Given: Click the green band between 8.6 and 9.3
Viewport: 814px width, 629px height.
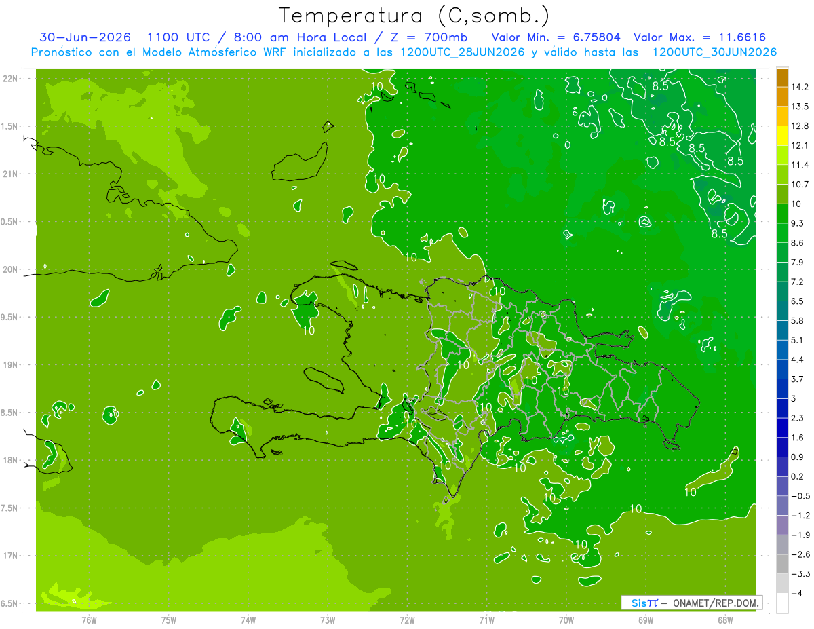Looking at the screenshot, I should 782,233.
